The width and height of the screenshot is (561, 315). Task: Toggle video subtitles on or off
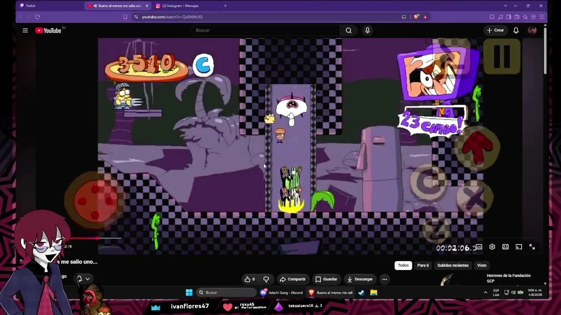coord(479,247)
